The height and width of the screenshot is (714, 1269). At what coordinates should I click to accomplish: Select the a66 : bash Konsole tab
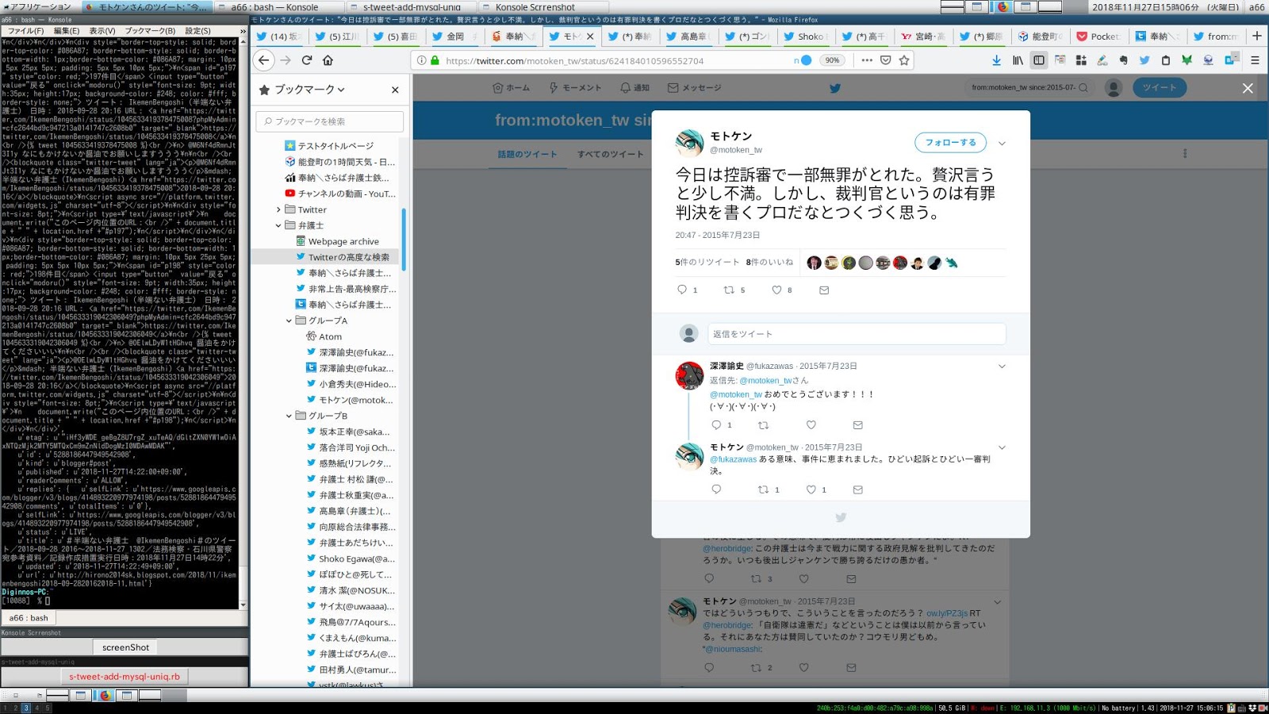(29, 618)
